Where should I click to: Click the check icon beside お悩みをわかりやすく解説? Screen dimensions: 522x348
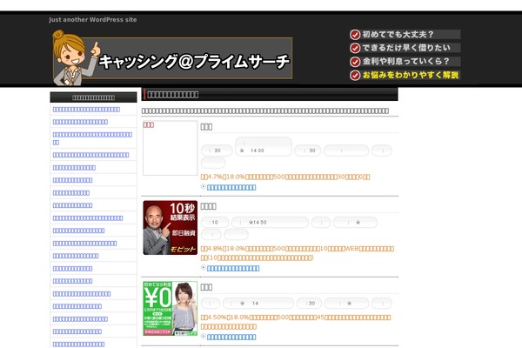355,76
